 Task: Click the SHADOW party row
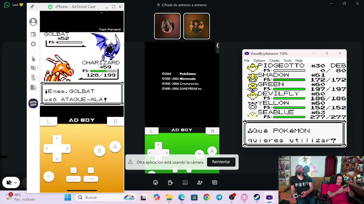(297, 77)
